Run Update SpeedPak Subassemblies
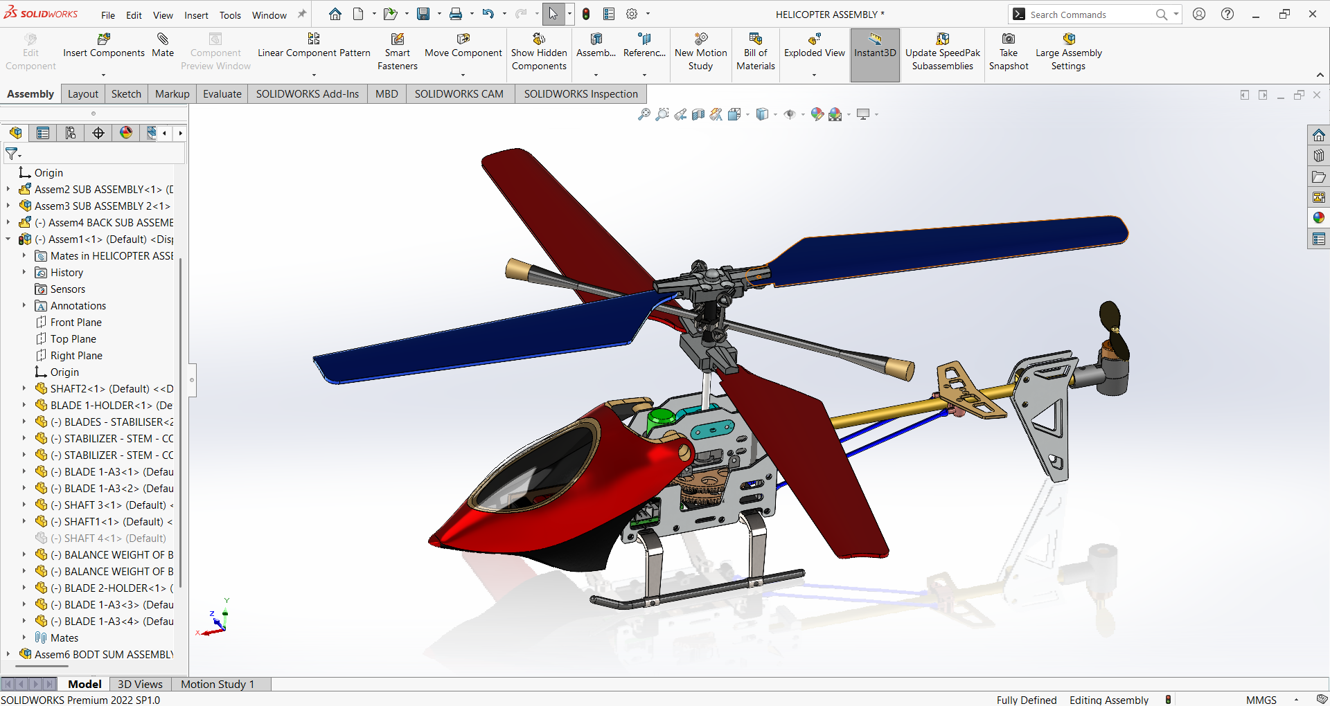Screen dimensions: 1330x706 point(943,52)
